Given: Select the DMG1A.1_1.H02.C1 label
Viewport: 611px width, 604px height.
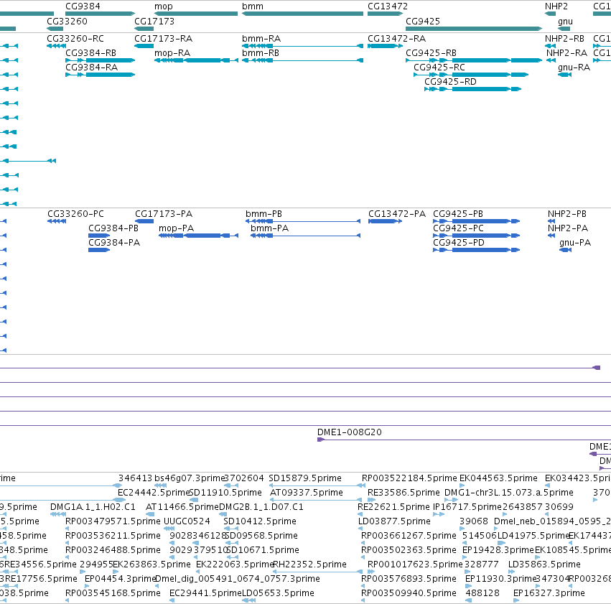Looking at the screenshot, I should pyautogui.click(x=93, y=507).
